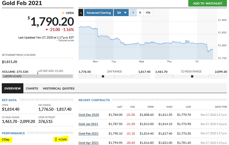Open the Gold Jan 2021 contract link
This screenshot has height=145, width=229.
pyautogui.click(x=88, y=124)
